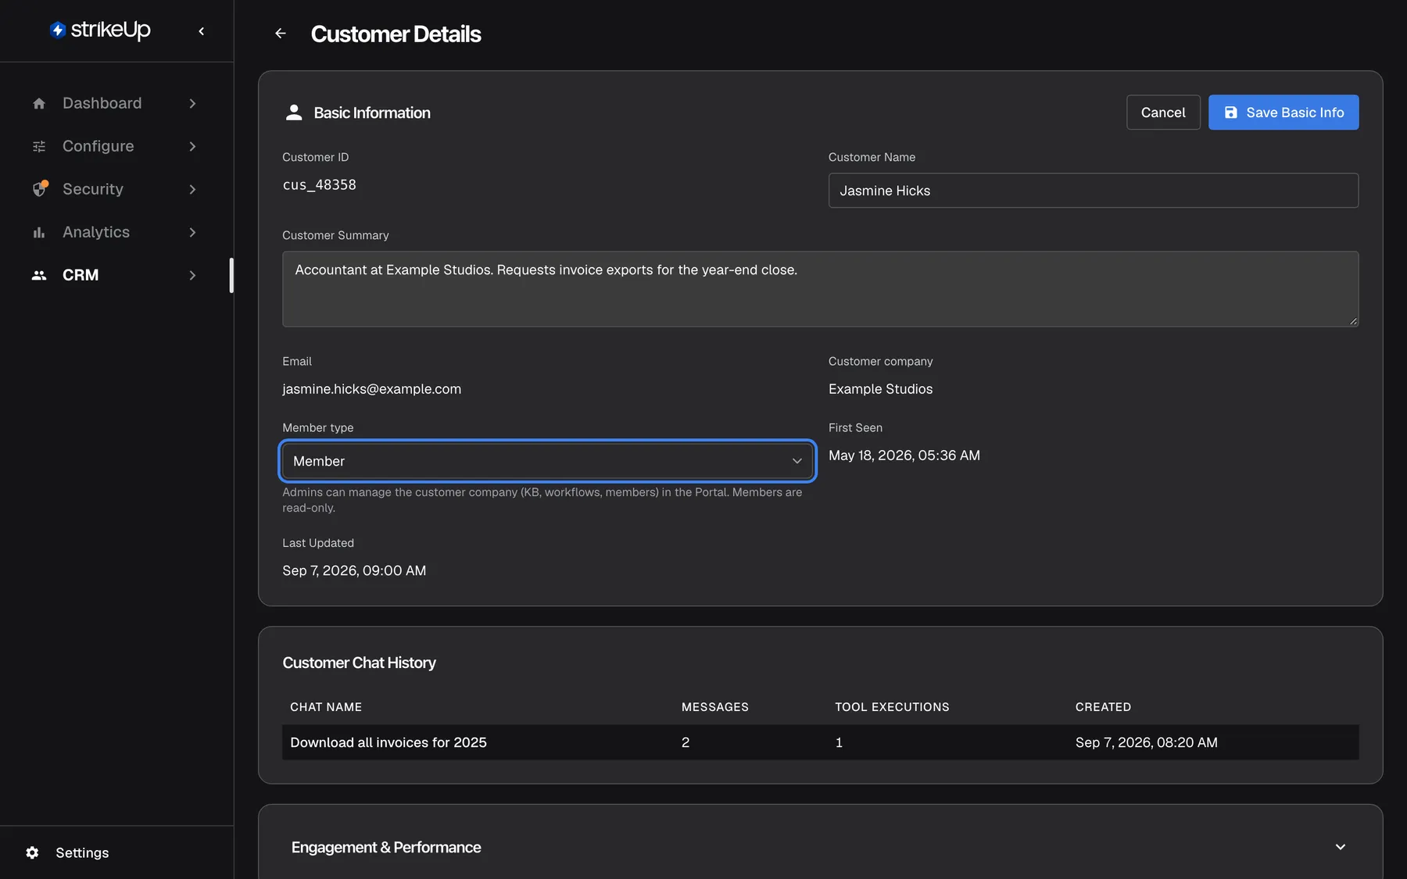Click the Cancel button
Image resolution: width=1407 pixels, height=879 pixels.
[x=1163, y=113]
